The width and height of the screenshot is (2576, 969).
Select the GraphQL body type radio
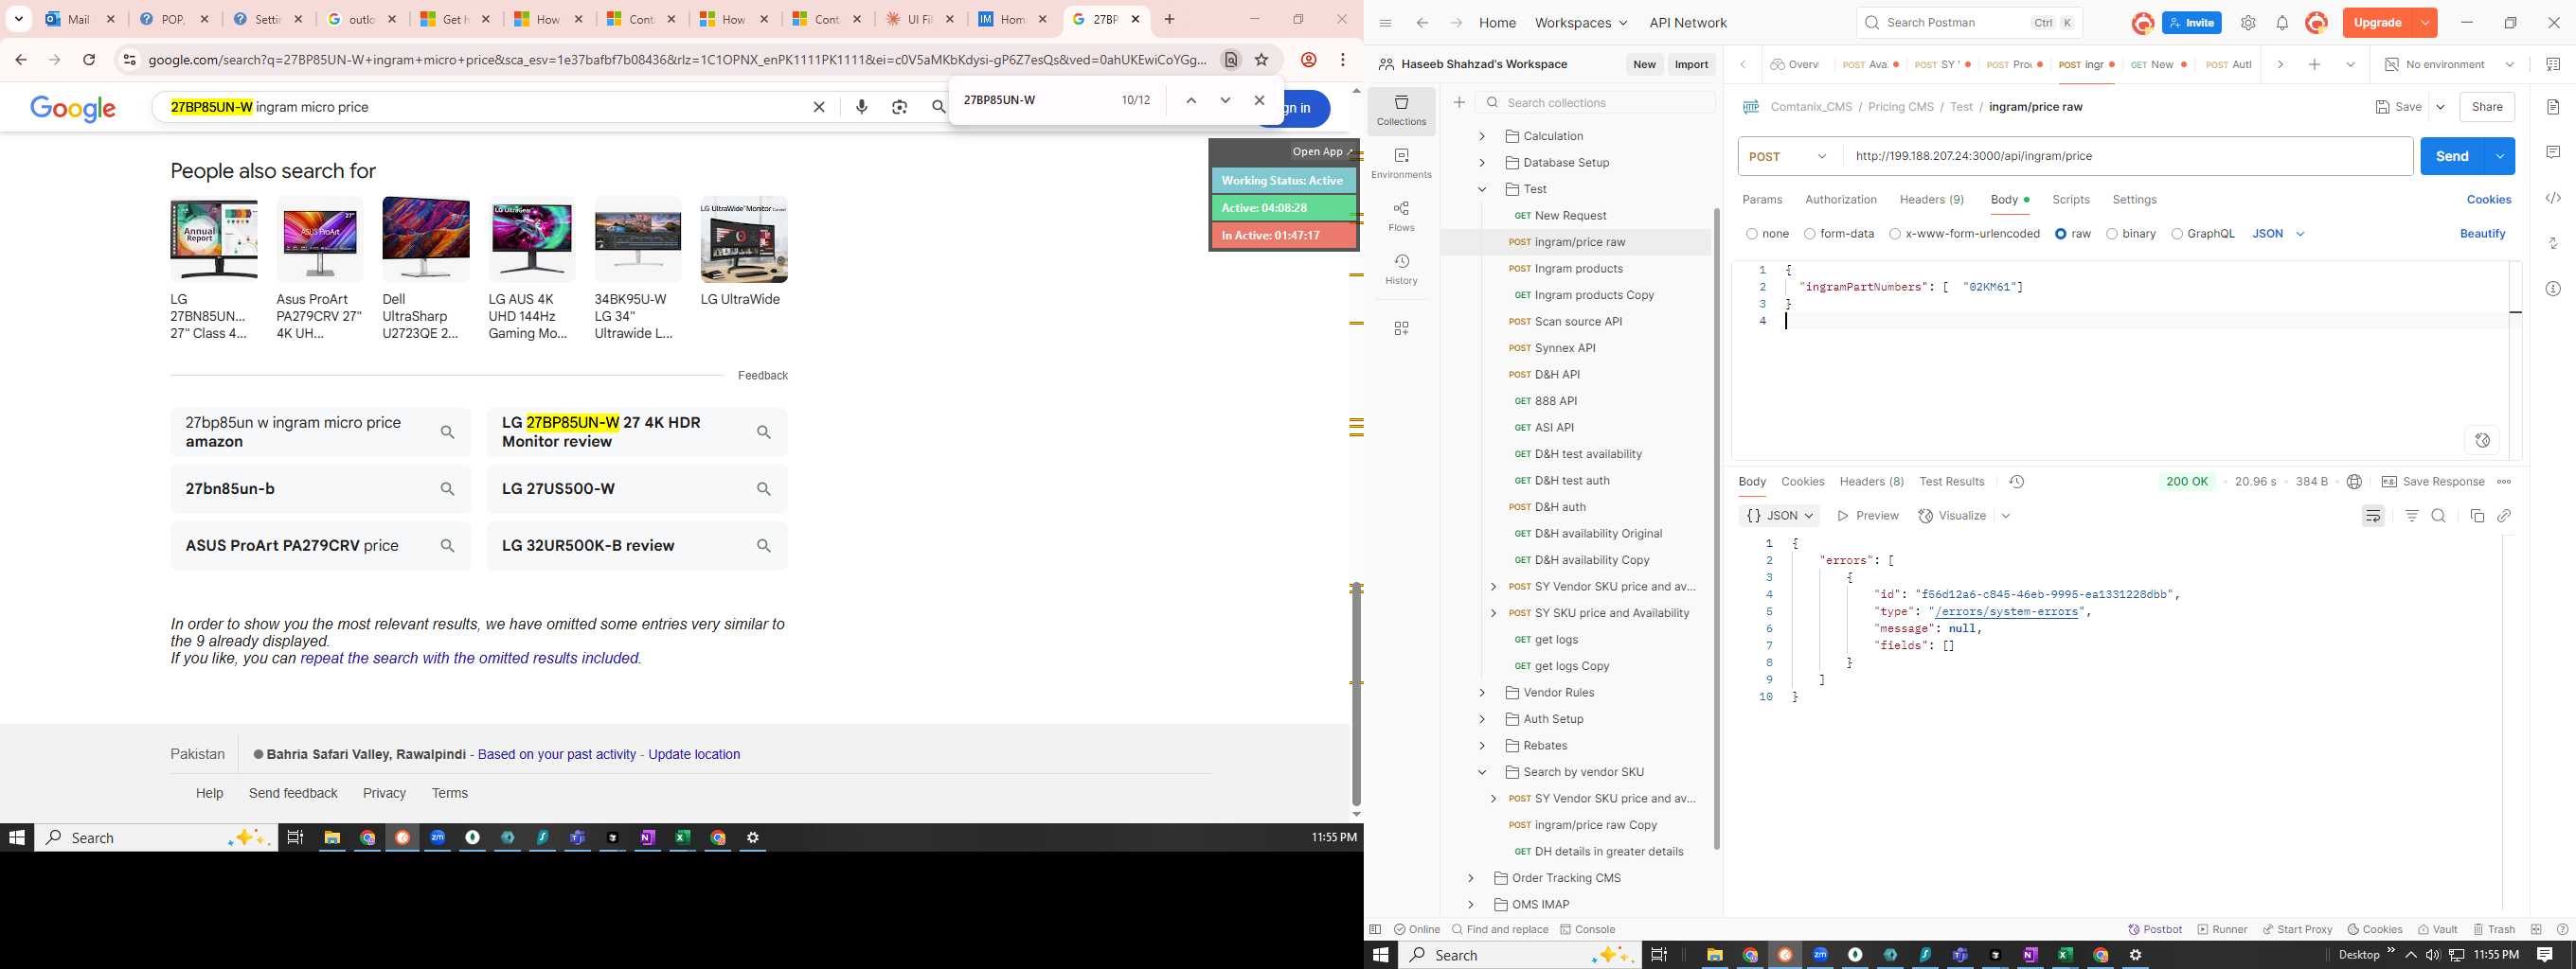(2176, 234)
